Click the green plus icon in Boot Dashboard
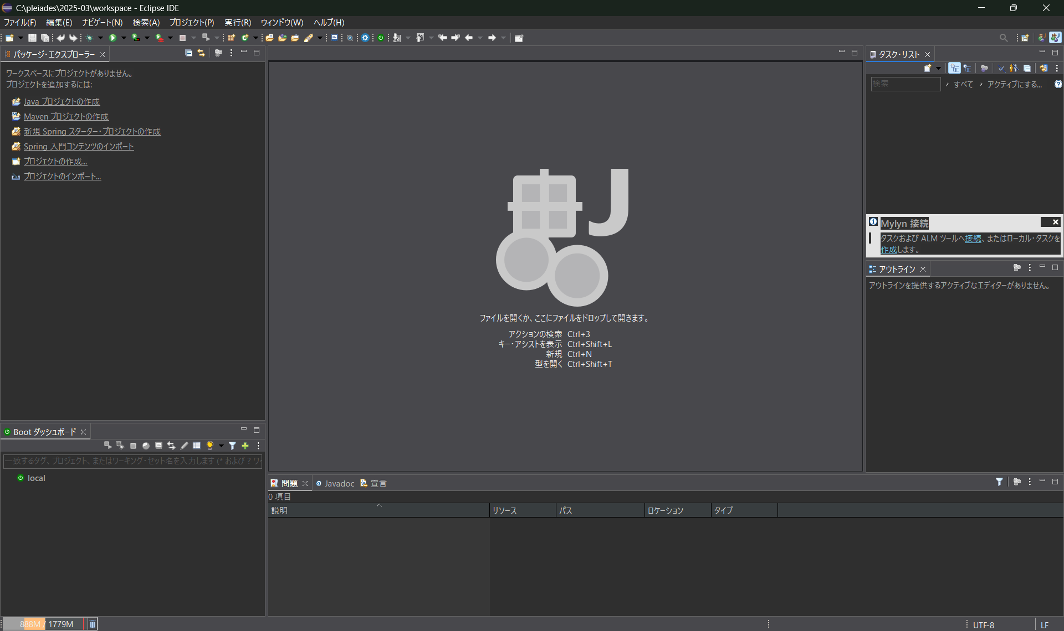 pyautogui.click(x=245, y=446)
